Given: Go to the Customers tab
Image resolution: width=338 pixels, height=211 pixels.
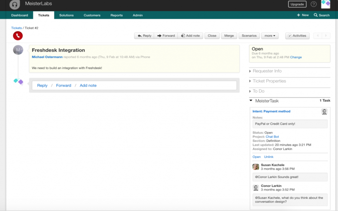Looking at the screenshot, I should [x=92, y=15].
